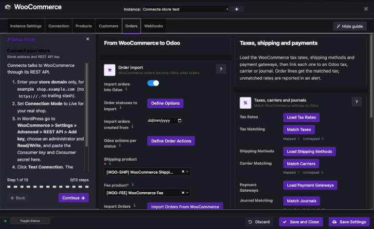Click "Step 1 of 13" text
Viewport: 374px width, 229px height.
pyautogui.click(x=18, y=180)
